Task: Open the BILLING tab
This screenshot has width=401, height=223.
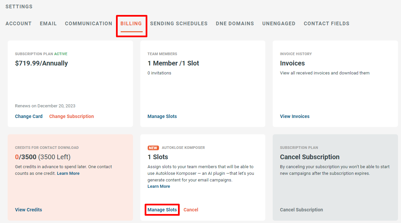Action: tap(131, 23)
